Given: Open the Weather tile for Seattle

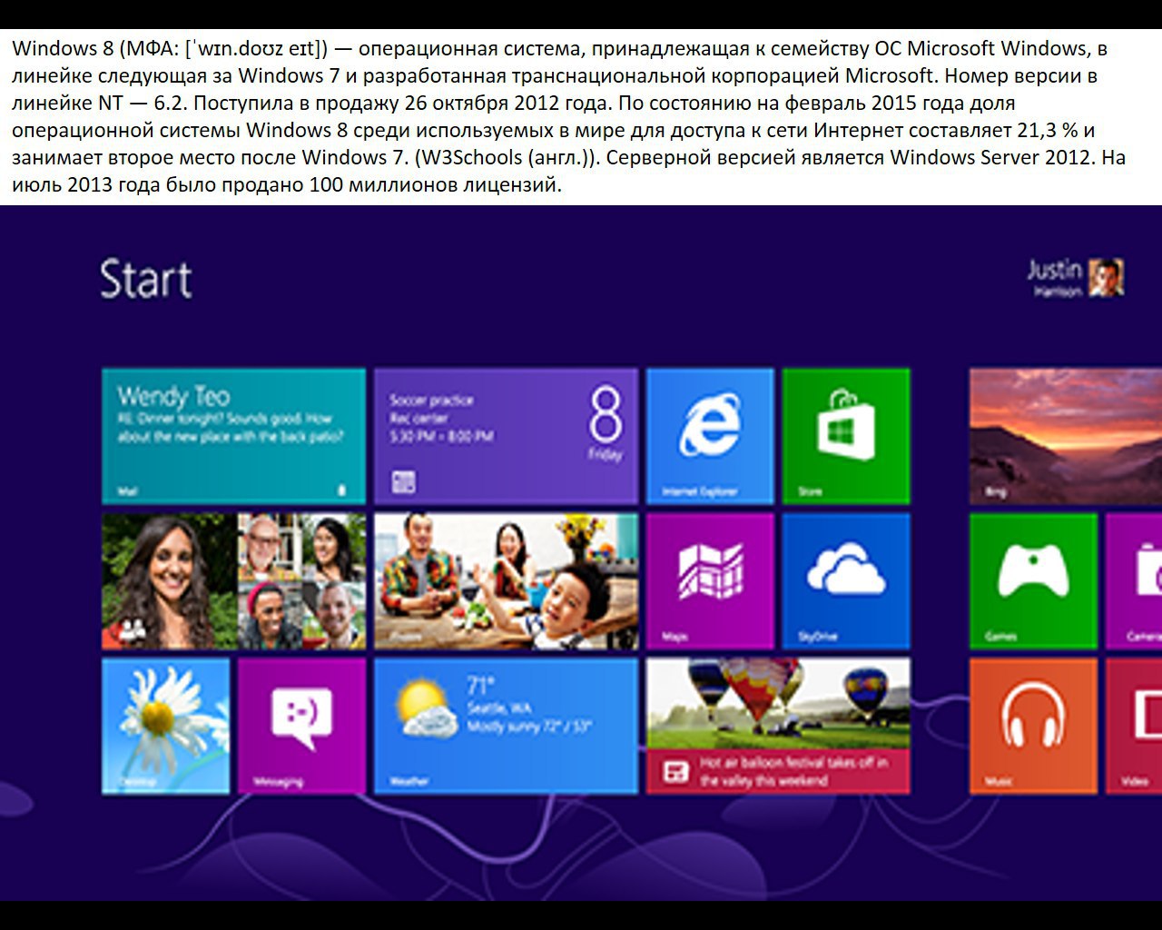Looking at the screenshot, I should (506, 726).
